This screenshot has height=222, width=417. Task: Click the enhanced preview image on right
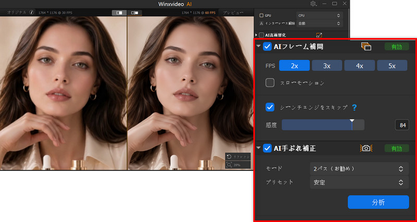190,93
